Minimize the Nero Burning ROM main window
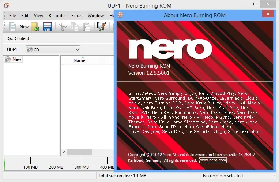279x182 pixels. pyautogui.click(x=245, y=4)
